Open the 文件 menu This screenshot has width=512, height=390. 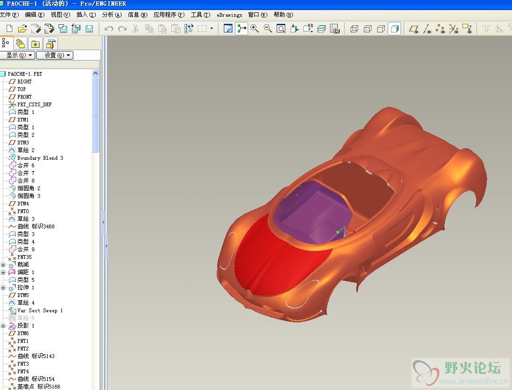9,15
